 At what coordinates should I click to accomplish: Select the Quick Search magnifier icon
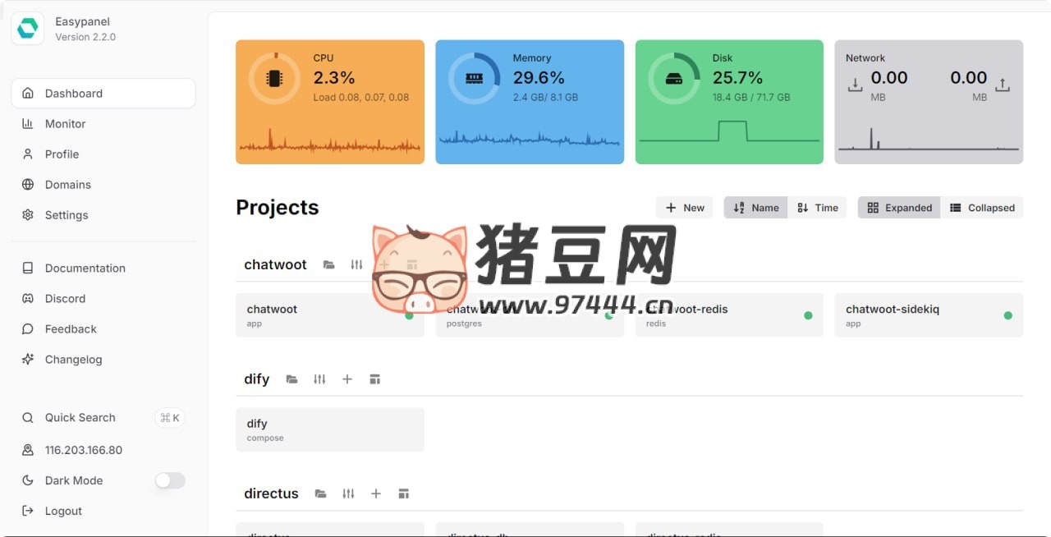[x=28, y=417]
